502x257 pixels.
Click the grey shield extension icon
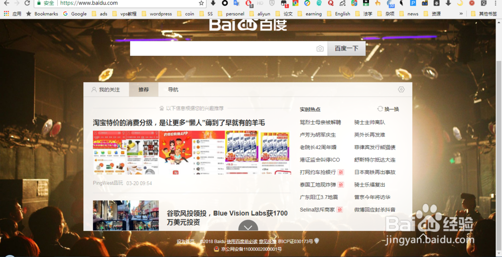tap(272, 3)
